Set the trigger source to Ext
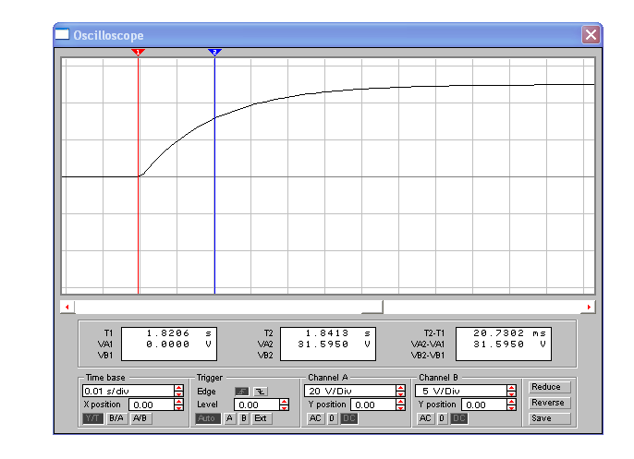Image resolution: width=634 pixels, height=459 pixels. (x=261, y=418)
